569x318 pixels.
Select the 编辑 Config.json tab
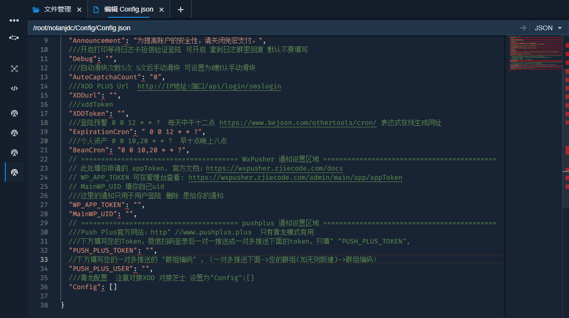click(128, 10)
